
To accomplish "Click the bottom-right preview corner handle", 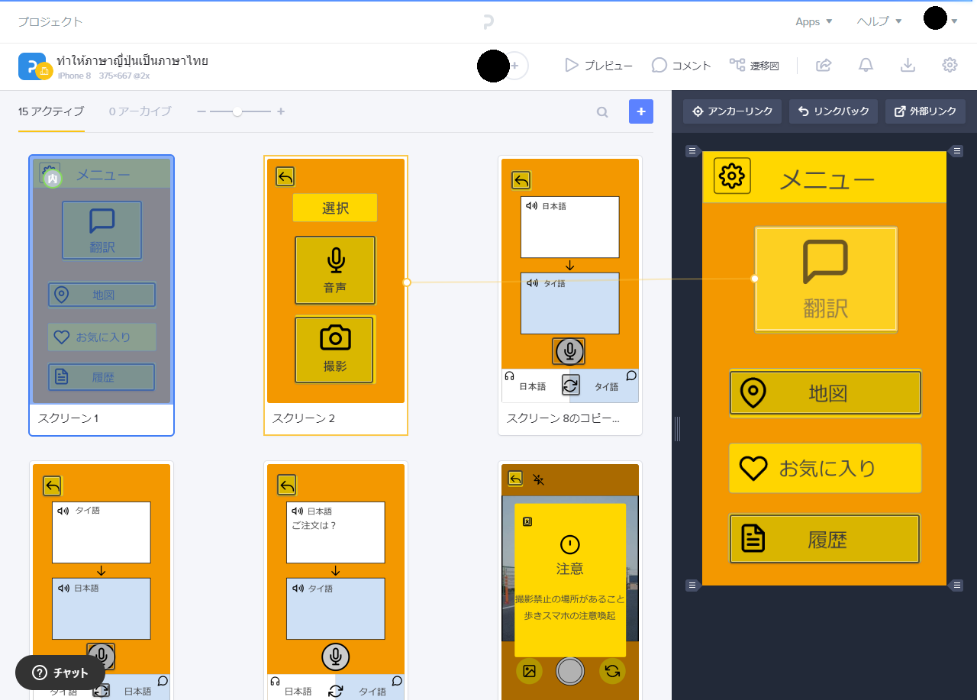I will click(956, 585).
